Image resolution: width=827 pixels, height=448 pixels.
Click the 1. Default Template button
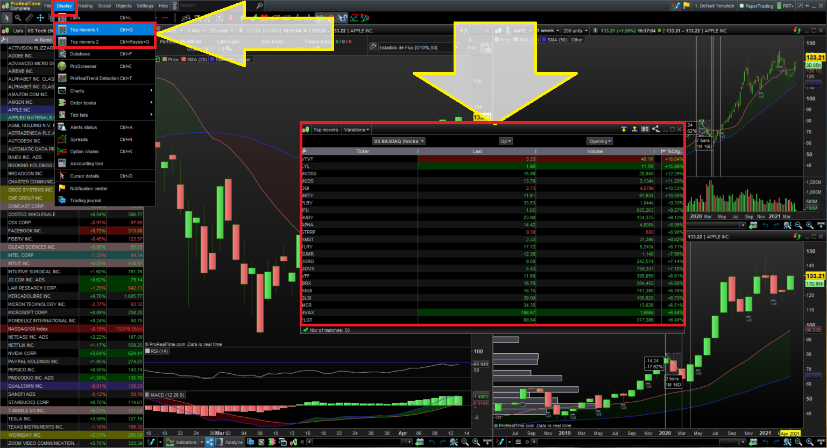point(714,6)
